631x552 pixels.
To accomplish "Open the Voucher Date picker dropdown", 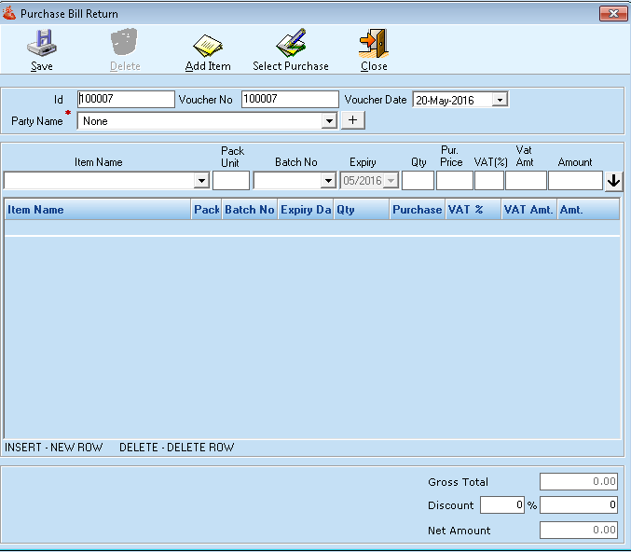I will point(501,100).
